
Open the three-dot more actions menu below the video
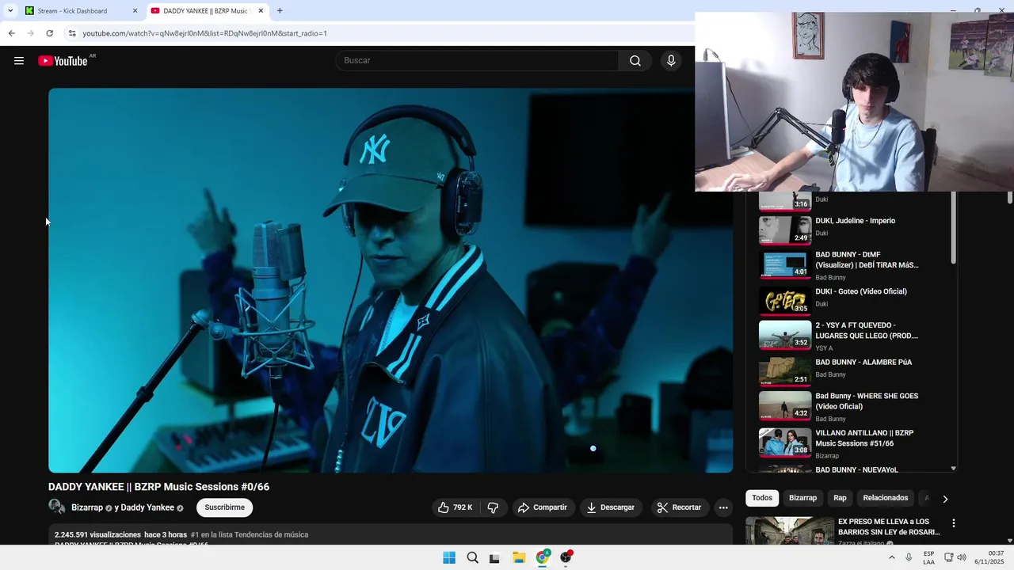723,507
